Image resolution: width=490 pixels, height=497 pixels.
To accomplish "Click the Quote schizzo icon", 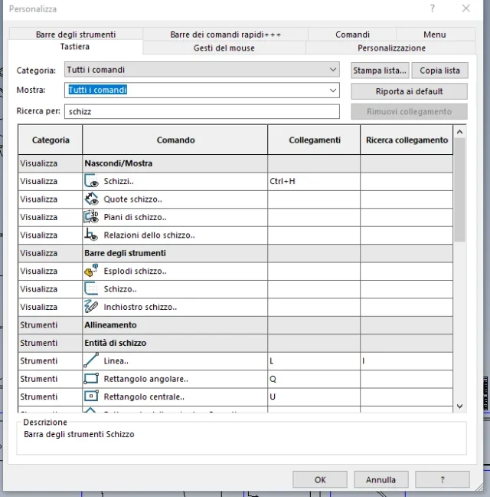I will pos(91,199).
